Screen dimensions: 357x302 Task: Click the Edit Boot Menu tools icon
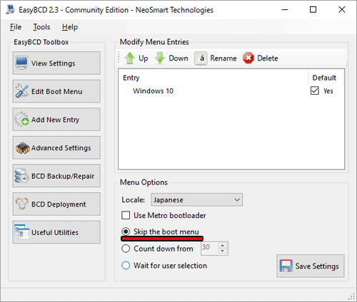click(22, 91)
